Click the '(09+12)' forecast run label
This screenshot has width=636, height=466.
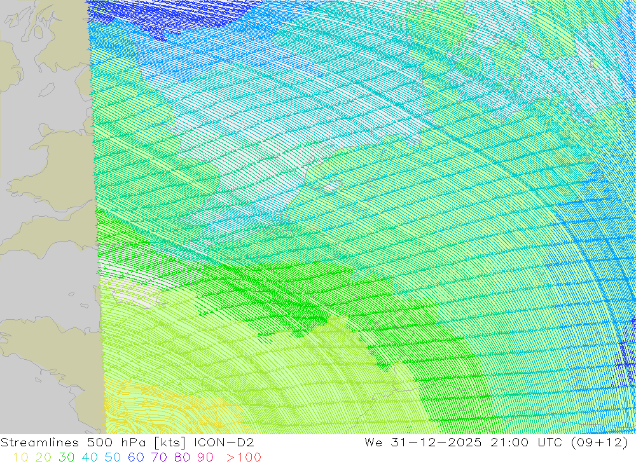click(x=598, y=442)
